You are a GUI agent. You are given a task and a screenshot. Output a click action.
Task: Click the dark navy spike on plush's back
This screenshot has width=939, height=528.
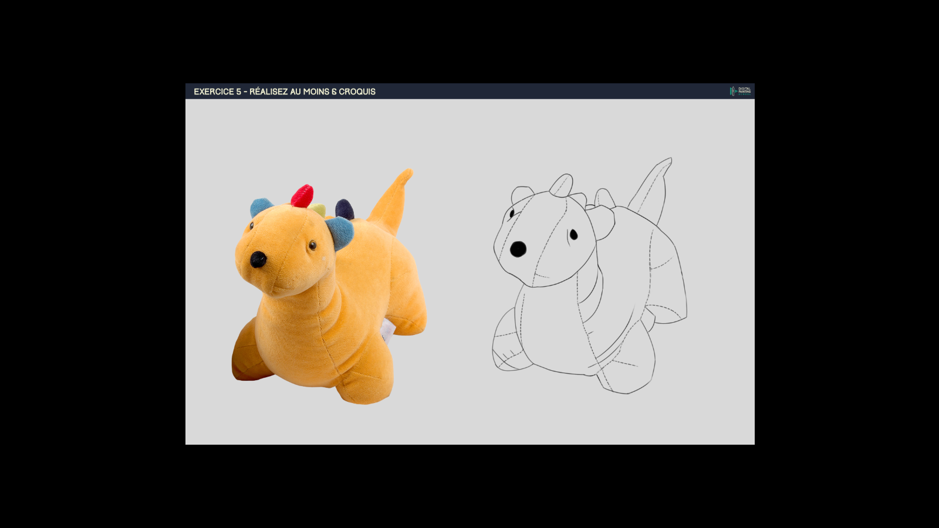point(344,209)
